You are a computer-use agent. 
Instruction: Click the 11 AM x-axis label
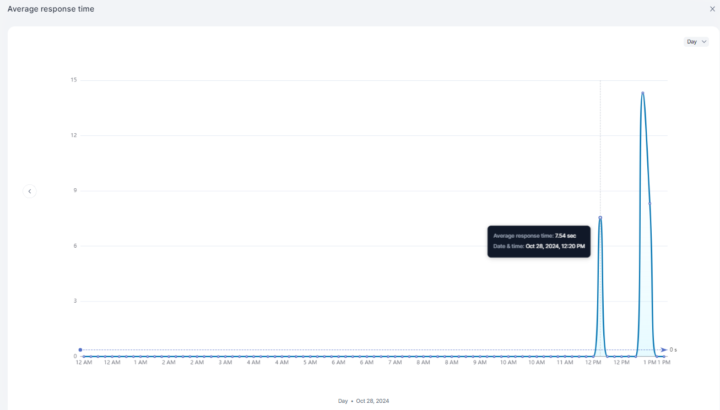(565, 363)
